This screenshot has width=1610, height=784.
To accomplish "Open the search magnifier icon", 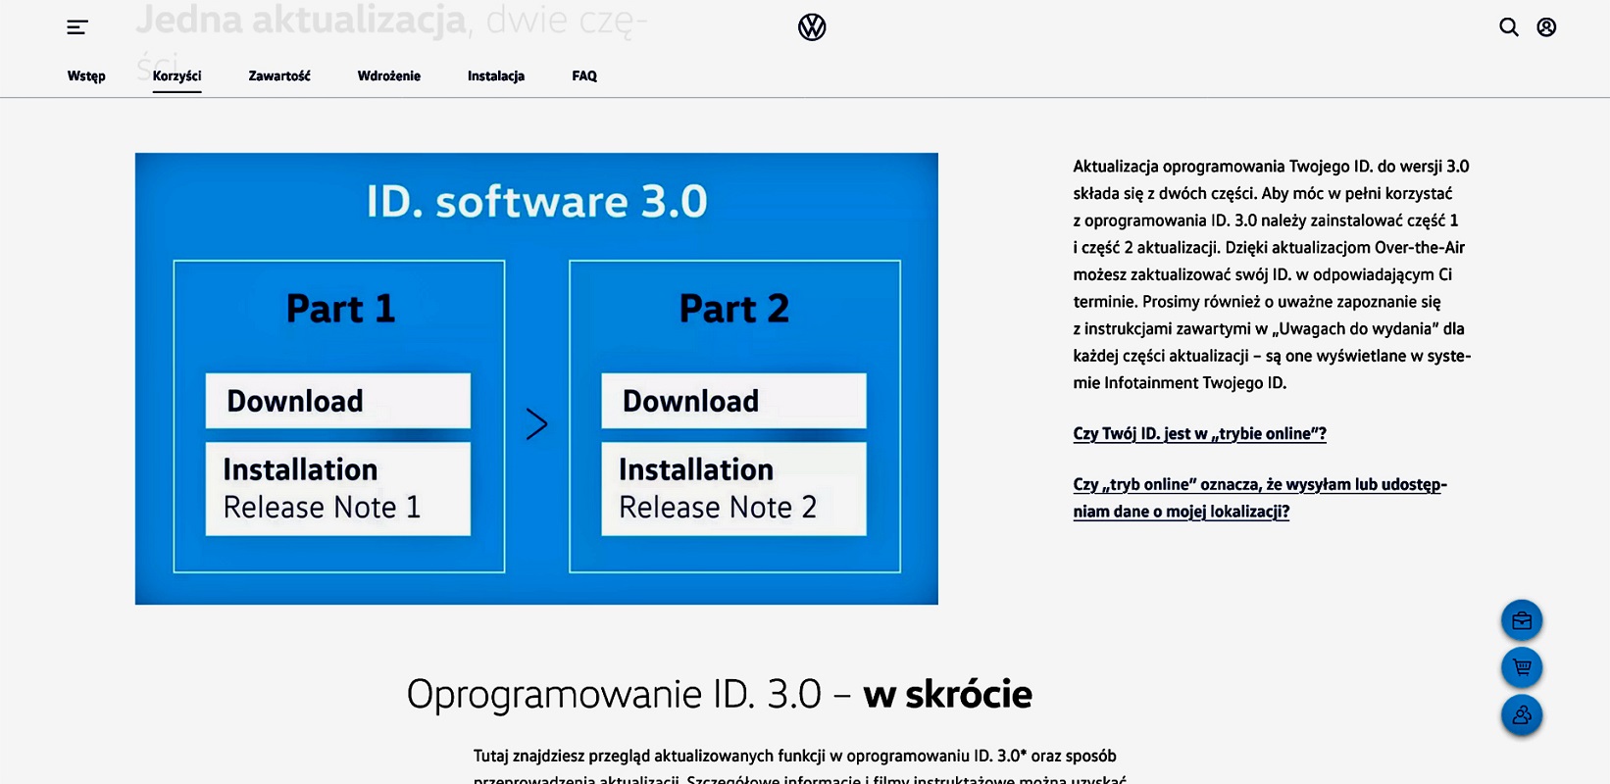I will point(1509,27).
